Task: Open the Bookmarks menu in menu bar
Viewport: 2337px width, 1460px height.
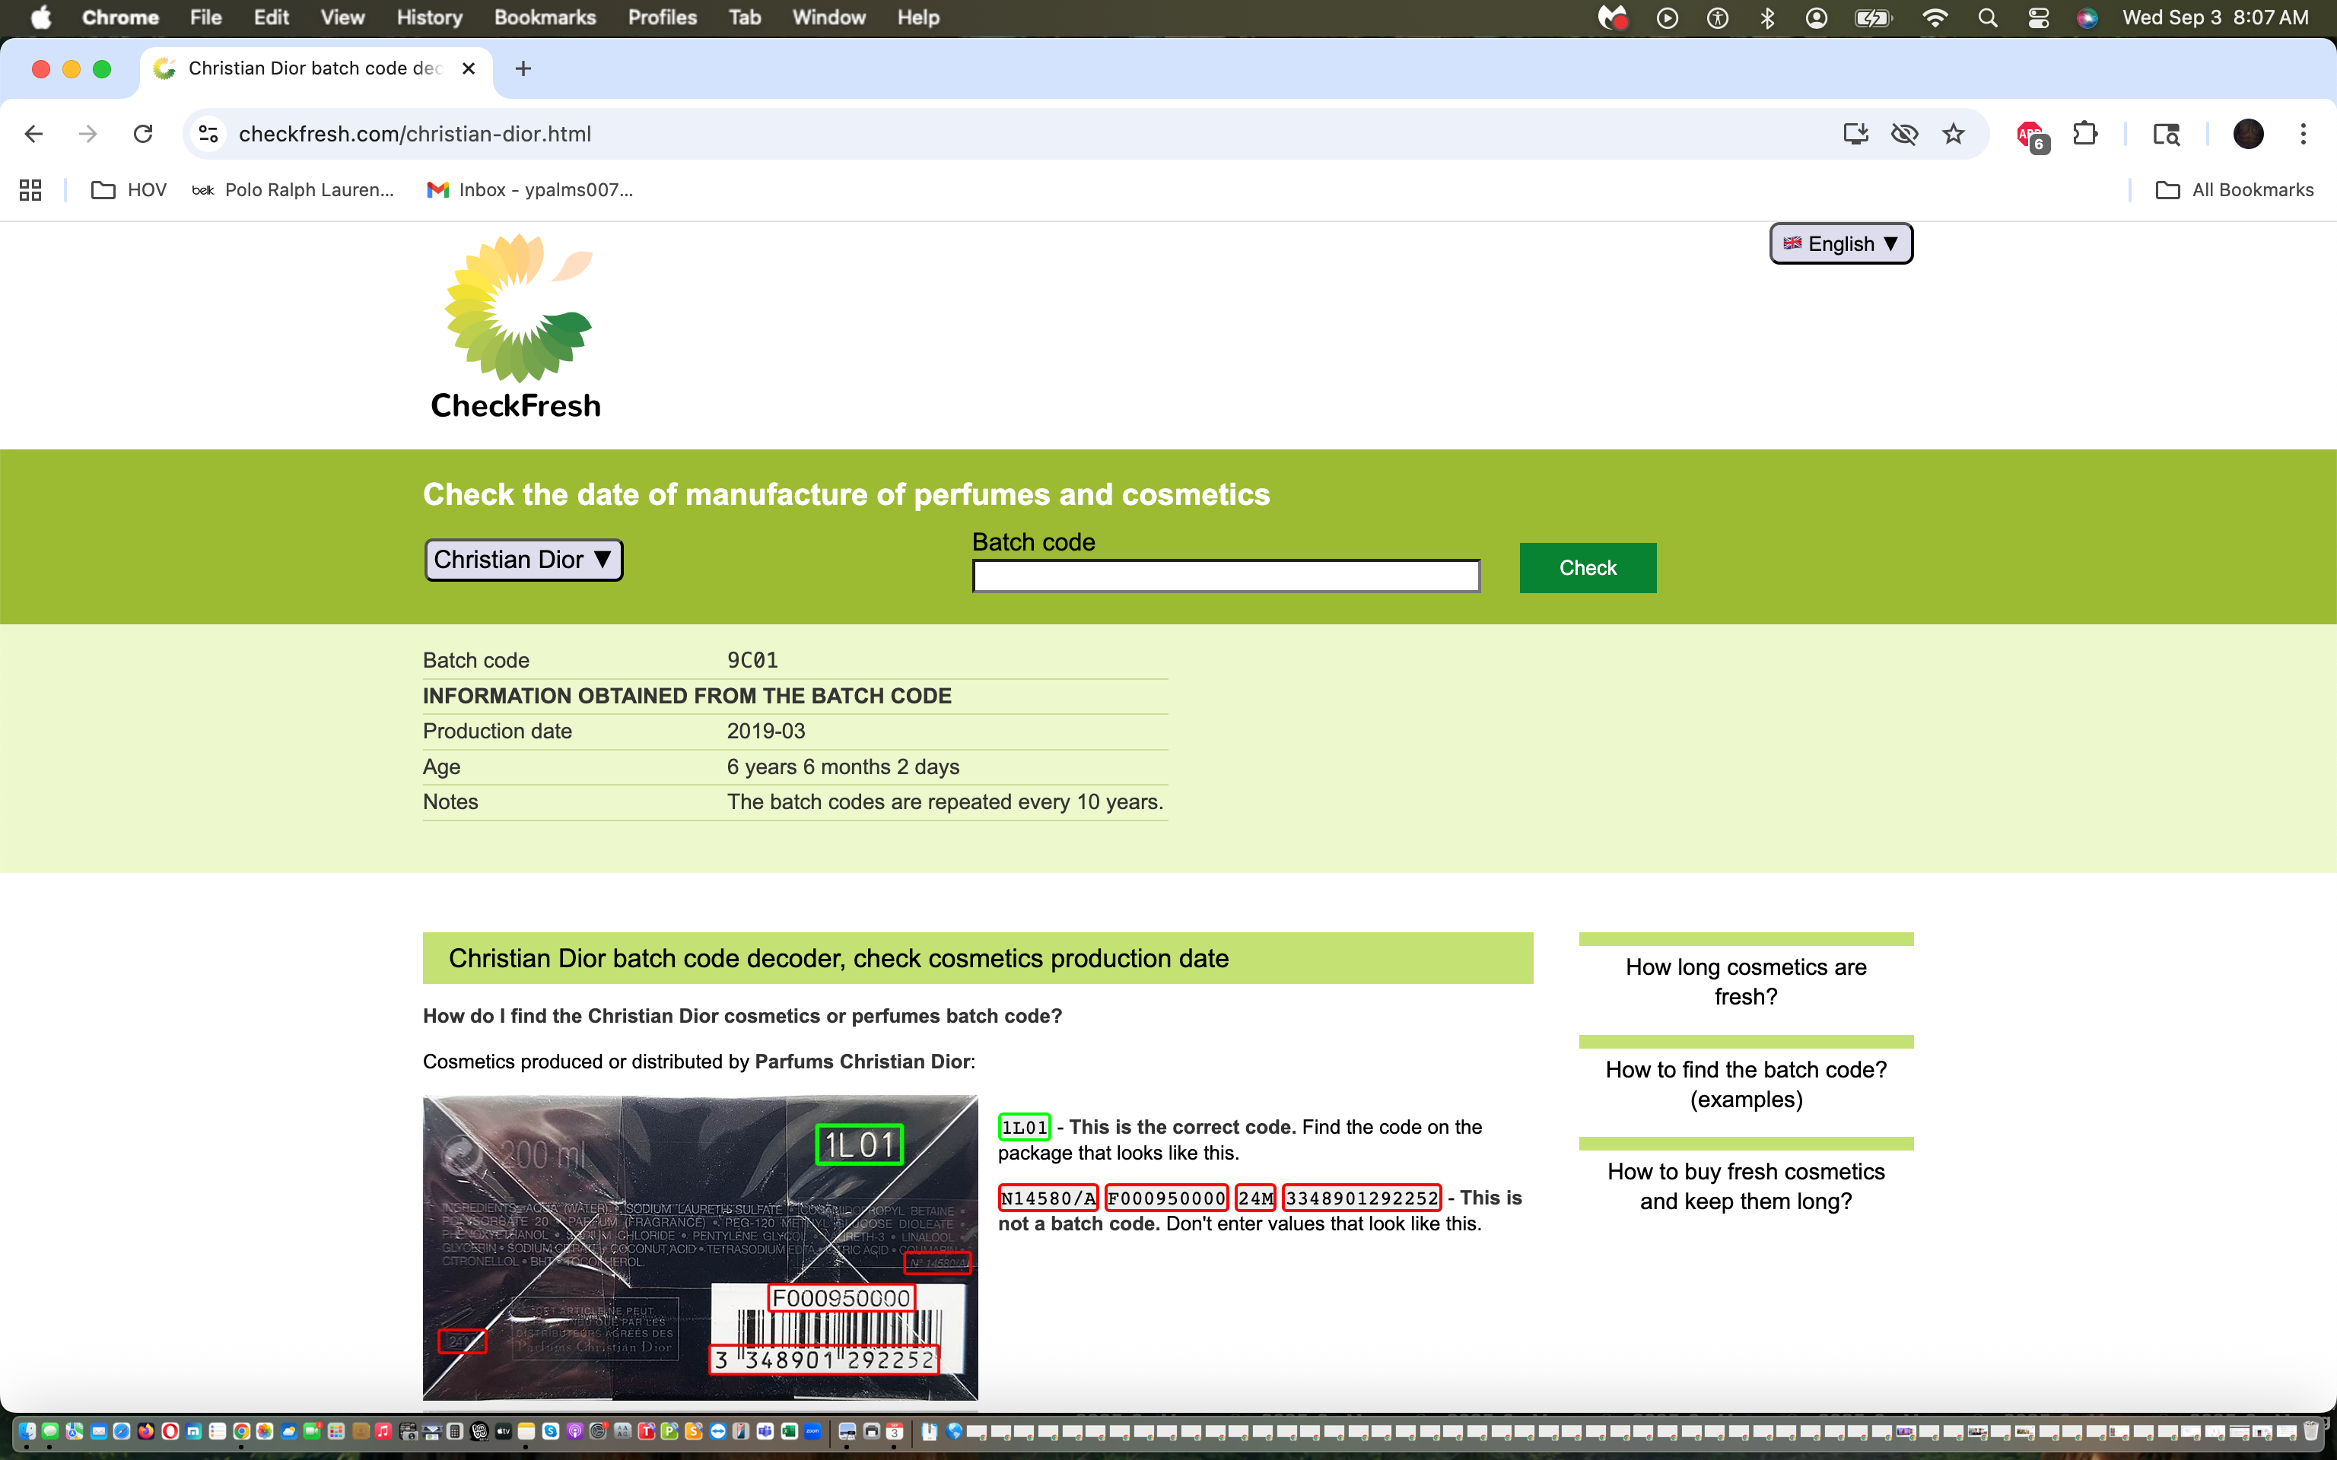Action: 545,17
